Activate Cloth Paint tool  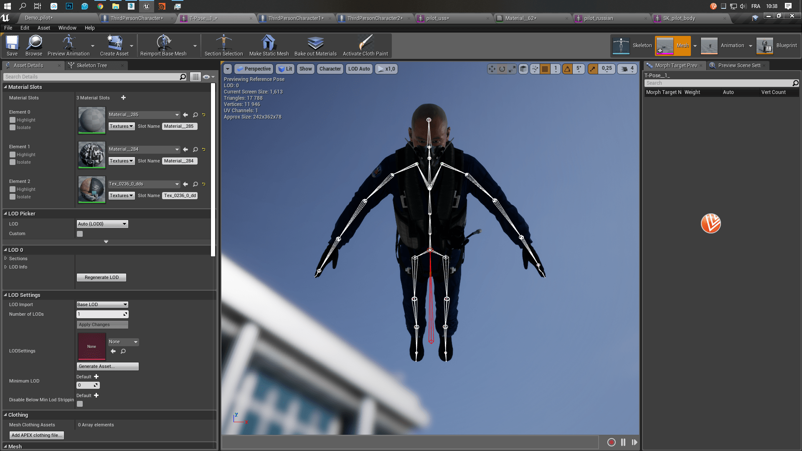click(x=365, y=46)
